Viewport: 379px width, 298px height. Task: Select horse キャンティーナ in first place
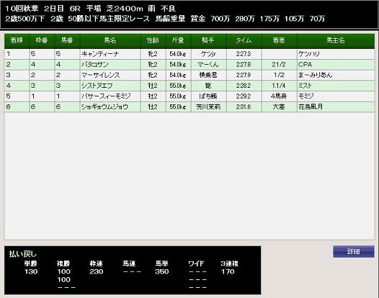[x=100, y=54]
